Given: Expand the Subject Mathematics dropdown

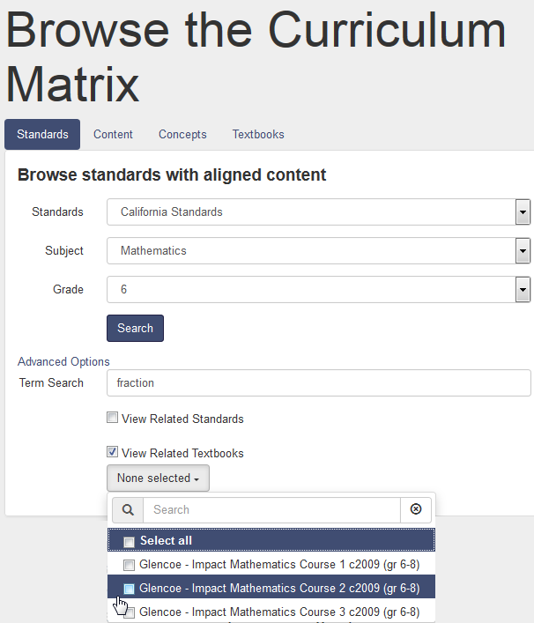Looking at the screenshot, I should tap(523, 251).
